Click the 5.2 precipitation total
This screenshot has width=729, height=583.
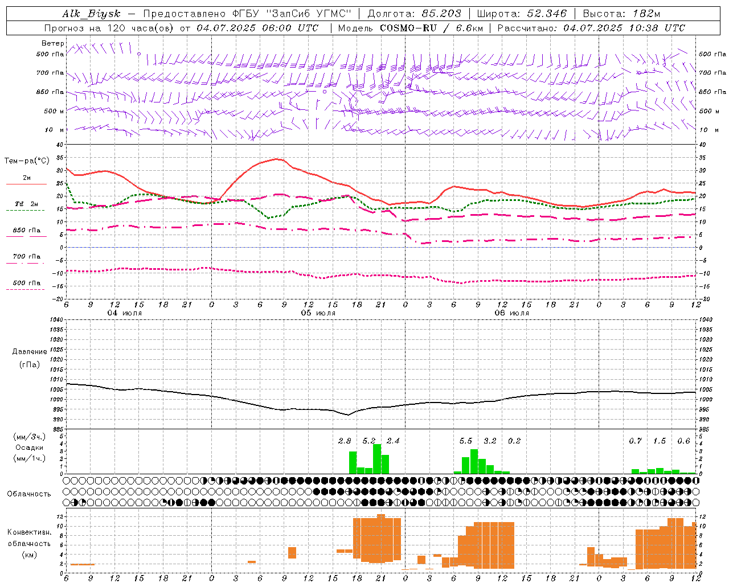tap(369, 441)
